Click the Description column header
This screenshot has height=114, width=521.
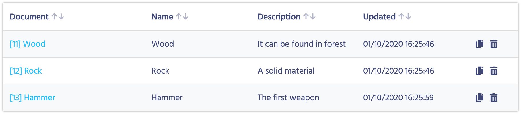(x=279, y=17)
